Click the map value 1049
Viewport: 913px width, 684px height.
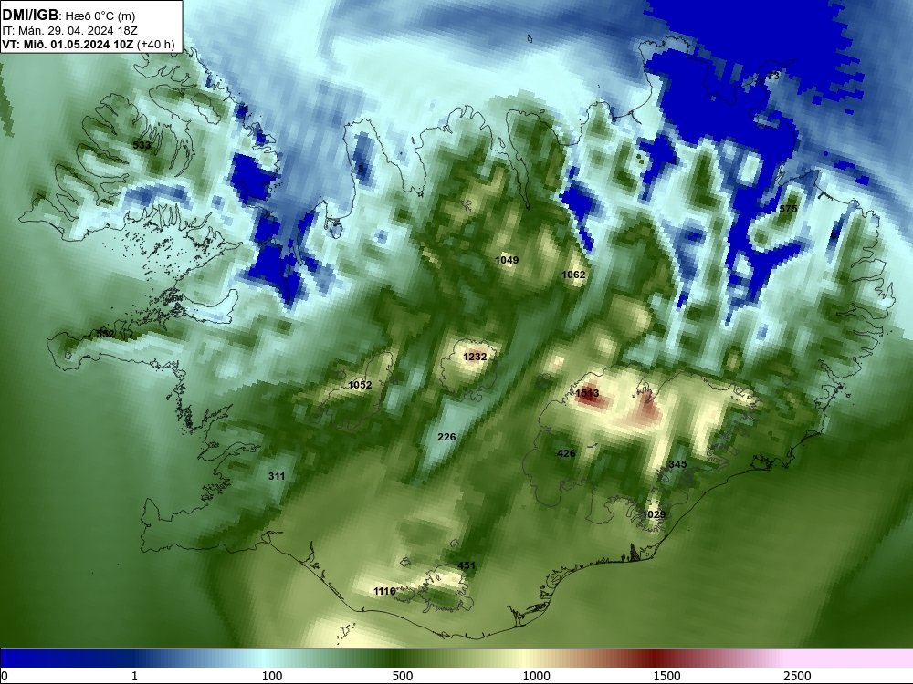coord(507,260)
